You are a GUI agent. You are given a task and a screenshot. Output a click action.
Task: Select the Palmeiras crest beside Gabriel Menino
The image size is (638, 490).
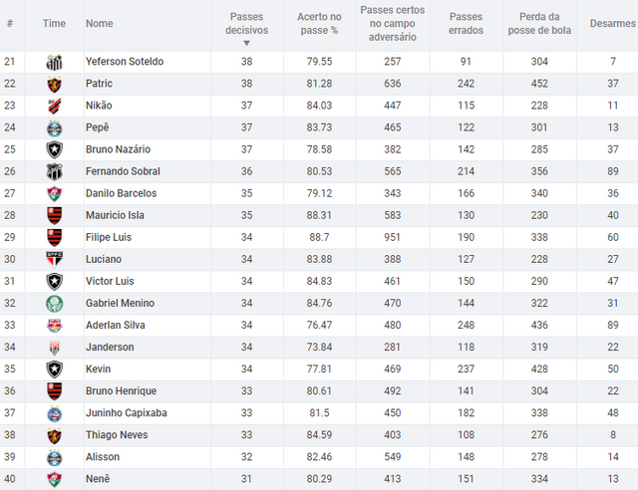(54, 304)
